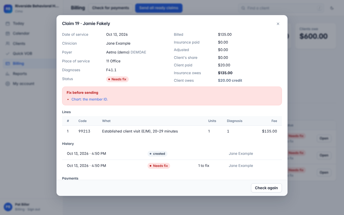Click the Clients owe $600.00 card

pyautogui.click(x=316, y=36)
